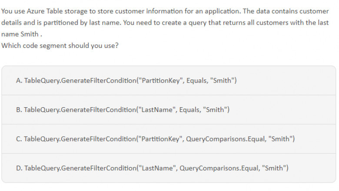
Task: Click the "C." letter label
Action: click(19, 138)
